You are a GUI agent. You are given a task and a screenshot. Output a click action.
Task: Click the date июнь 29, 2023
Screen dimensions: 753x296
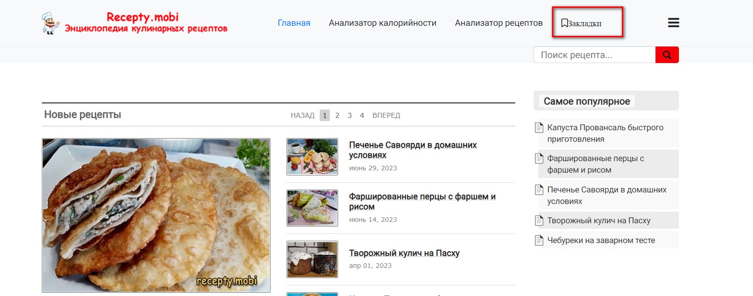point(373,168)
